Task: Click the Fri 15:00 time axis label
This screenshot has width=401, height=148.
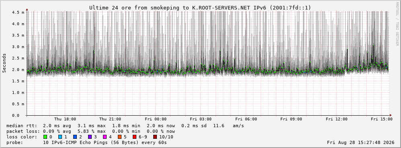Action: (382, 119)
